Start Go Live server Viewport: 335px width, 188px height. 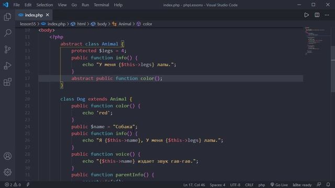[x=279, y=184]
